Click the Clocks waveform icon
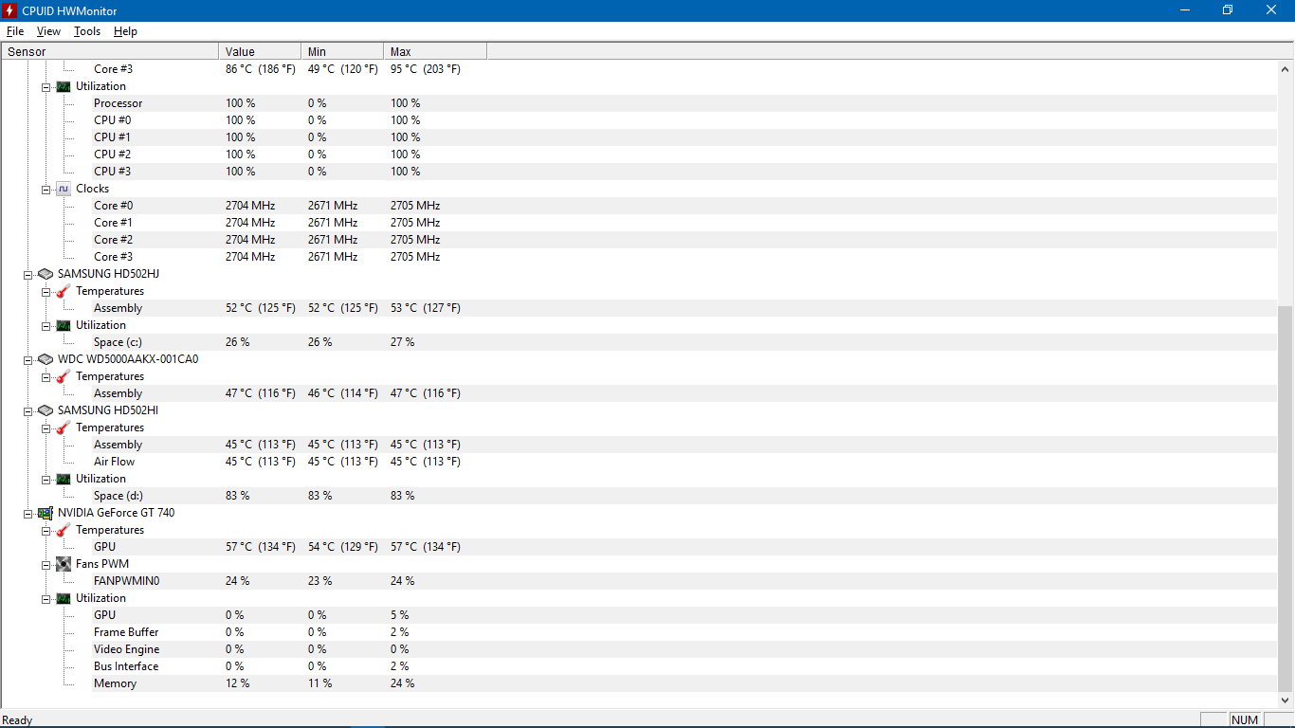 click(64, 189)
